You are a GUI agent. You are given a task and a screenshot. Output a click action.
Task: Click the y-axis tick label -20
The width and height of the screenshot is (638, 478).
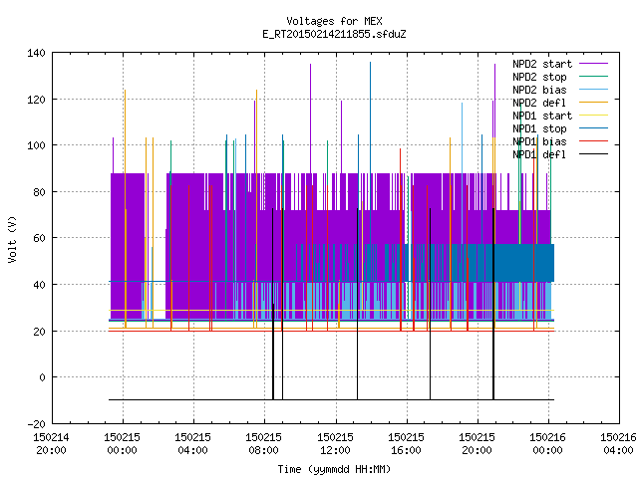coord(36,424)
